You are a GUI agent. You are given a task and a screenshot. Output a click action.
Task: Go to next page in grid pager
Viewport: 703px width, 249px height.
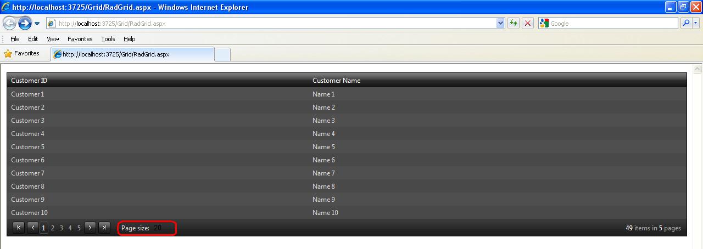[x=91, y=228]
